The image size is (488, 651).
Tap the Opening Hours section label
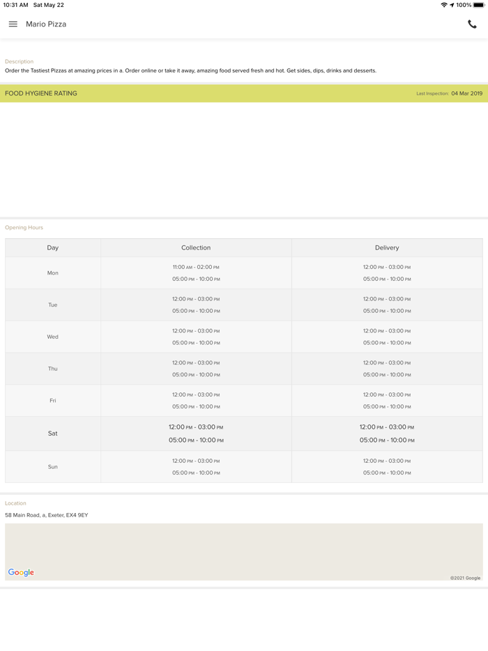point(24,227)
